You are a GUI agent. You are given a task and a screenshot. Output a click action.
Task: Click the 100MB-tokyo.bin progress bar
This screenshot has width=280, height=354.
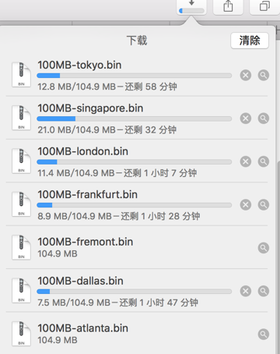click(135, 76)
